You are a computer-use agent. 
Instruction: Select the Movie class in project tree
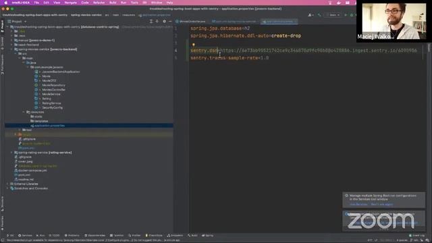[46, 76]
